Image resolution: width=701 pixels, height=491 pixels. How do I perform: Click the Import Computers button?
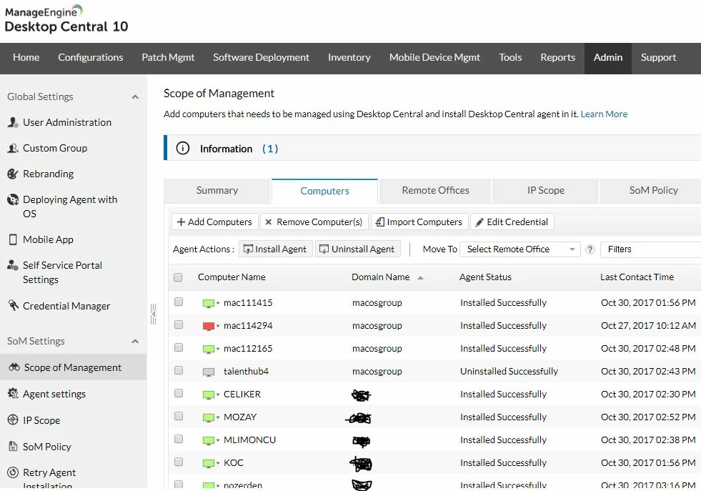419,222
